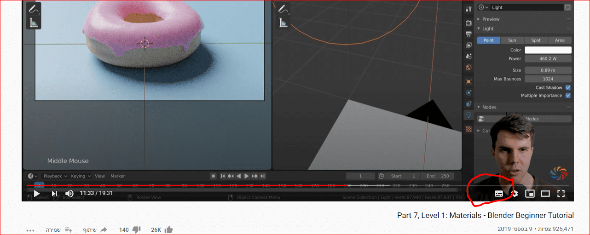Click the current frame number field
The width and height of the screenshot is (590, 235).
pyautogui.click(x=360, y=176)
